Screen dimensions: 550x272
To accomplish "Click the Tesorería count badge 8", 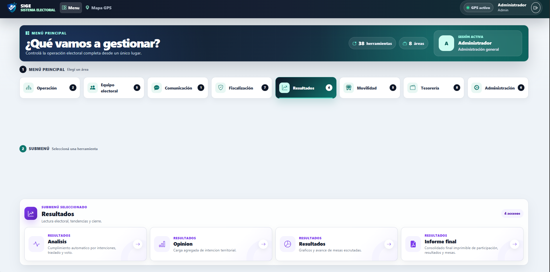I will [x=457, y=88].
